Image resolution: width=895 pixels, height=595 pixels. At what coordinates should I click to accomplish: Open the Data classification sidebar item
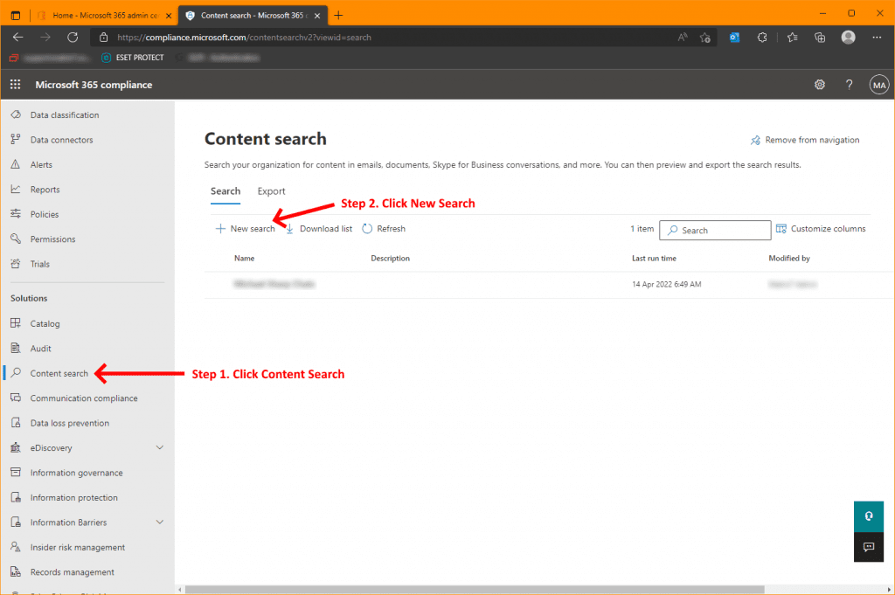pyautogui.click(x=64, y=115)
